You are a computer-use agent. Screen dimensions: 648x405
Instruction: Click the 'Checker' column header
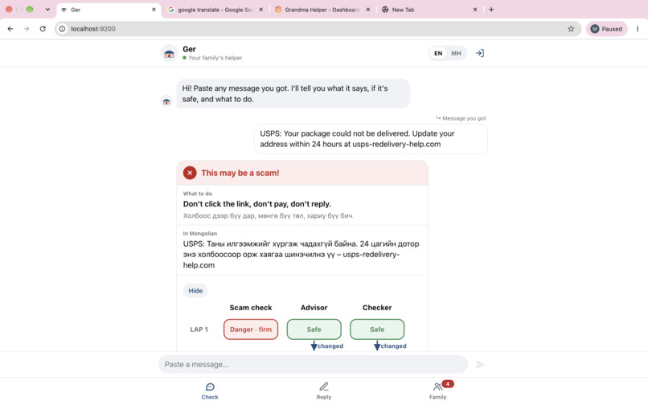(377, 308)
